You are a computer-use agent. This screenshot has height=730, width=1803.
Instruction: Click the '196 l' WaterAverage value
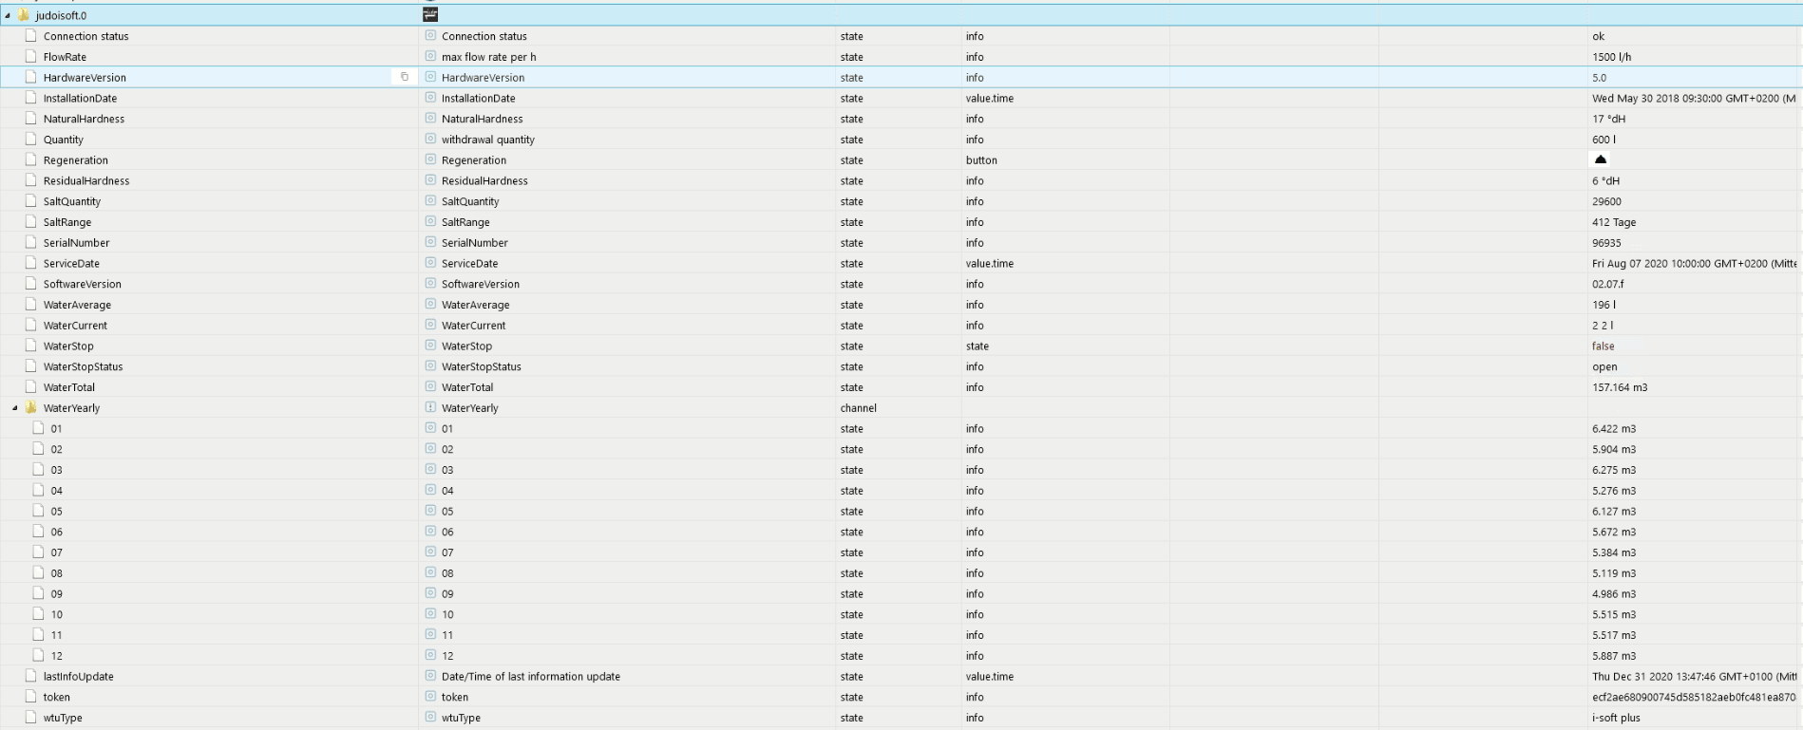1604,305
